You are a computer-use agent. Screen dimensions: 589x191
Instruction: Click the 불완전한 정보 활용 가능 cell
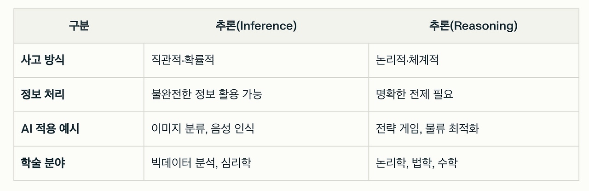256,95
